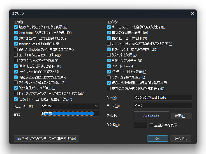
Task: Click the AaBbXxZz font preview box
Action: [x=151, y=116]
